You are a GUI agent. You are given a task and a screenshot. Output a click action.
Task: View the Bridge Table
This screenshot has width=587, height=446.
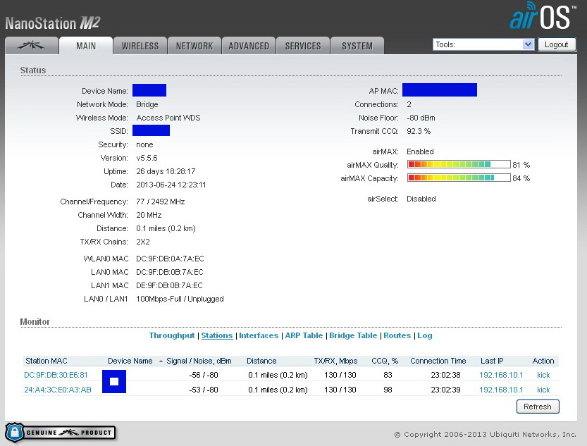coord(353,336)
